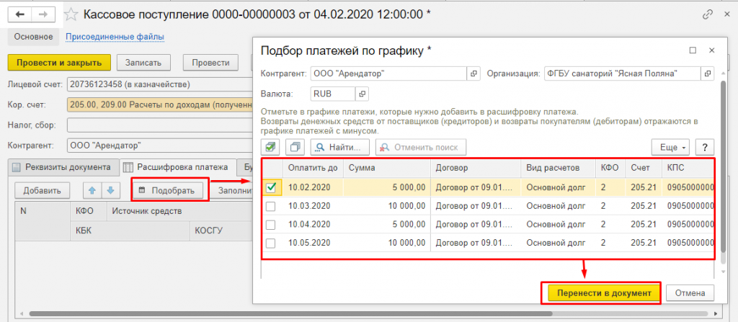Uncheck the payment due 10.02.2020
This screenshot has height=322, width=738.
pyautogui.click(x=271, y=187)
